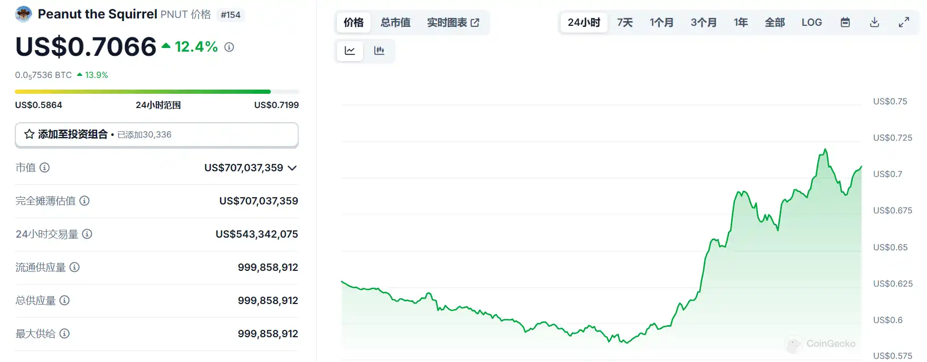Toggle LOG scale on the chart
This screenshot has width=927, height=362.
pos(811,23)
